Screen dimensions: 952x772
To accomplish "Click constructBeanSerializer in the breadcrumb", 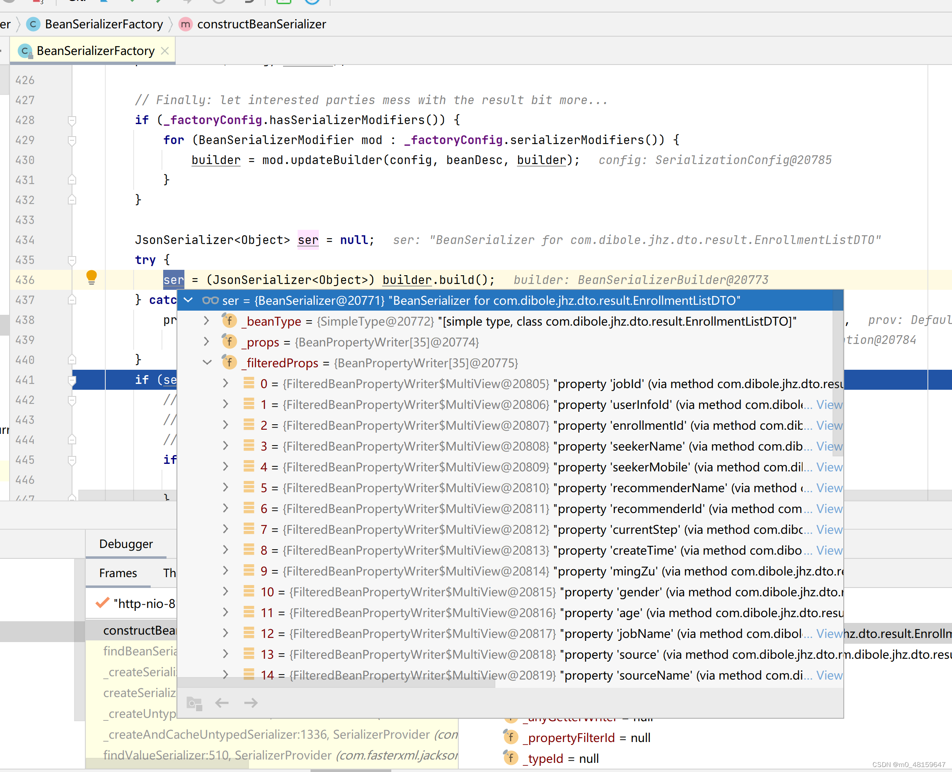I will (261, 24).
